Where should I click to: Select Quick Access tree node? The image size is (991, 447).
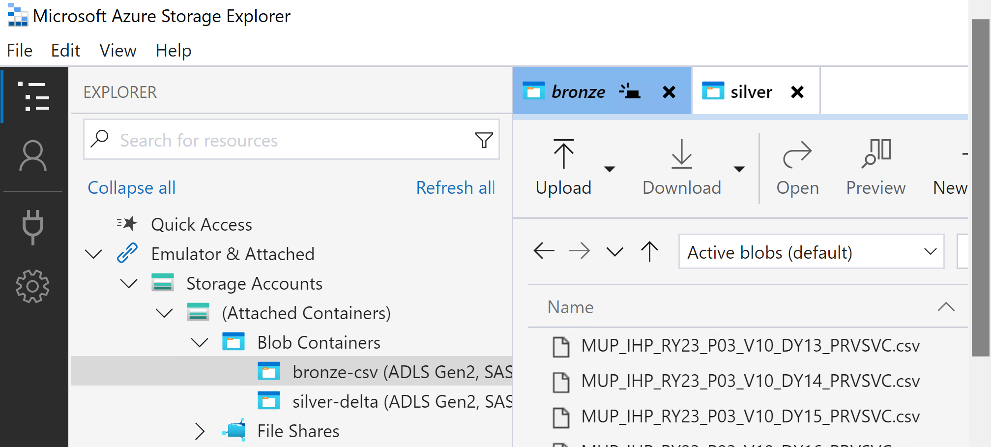[202, 224]
